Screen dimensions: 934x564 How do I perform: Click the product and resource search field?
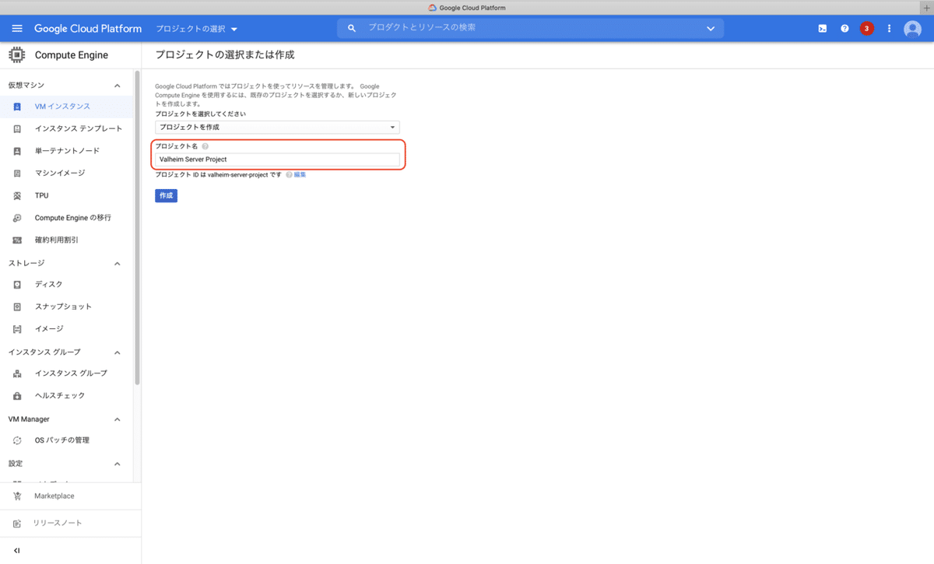point(530,28)
